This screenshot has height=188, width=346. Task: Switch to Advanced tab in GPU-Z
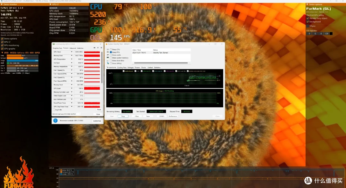pos(73,48)
